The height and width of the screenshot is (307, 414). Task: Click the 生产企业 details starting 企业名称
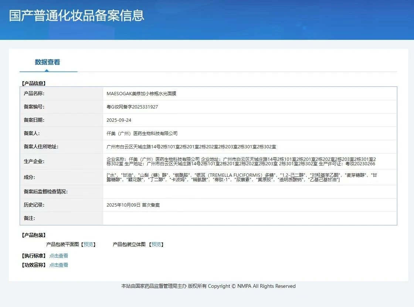click(x=241, y=162)
